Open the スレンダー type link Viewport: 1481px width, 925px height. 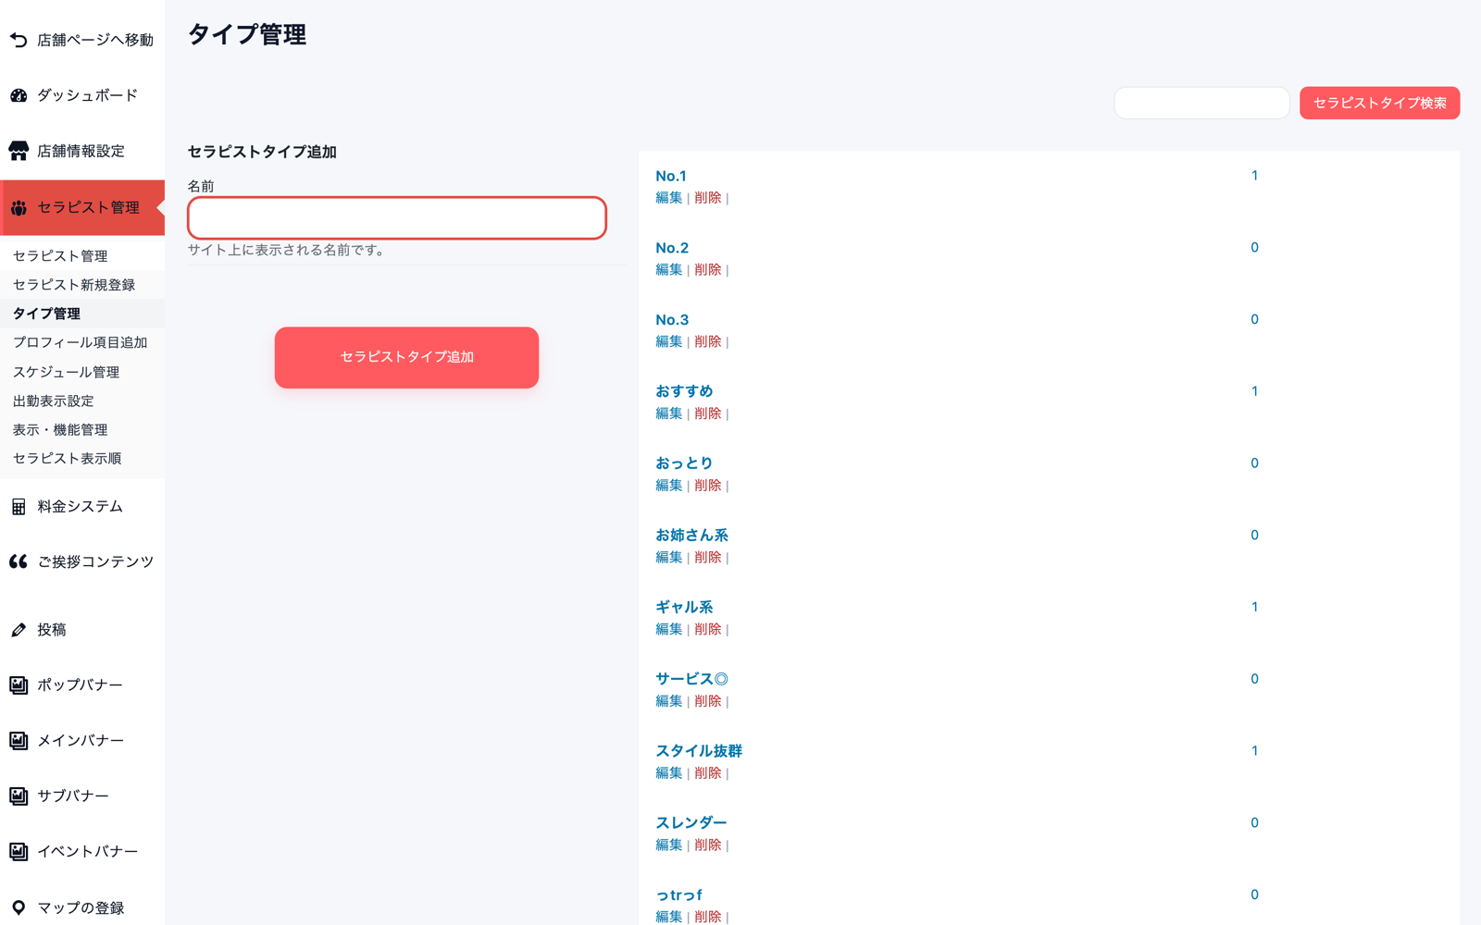pyautogui.click(x=691, y=823)
